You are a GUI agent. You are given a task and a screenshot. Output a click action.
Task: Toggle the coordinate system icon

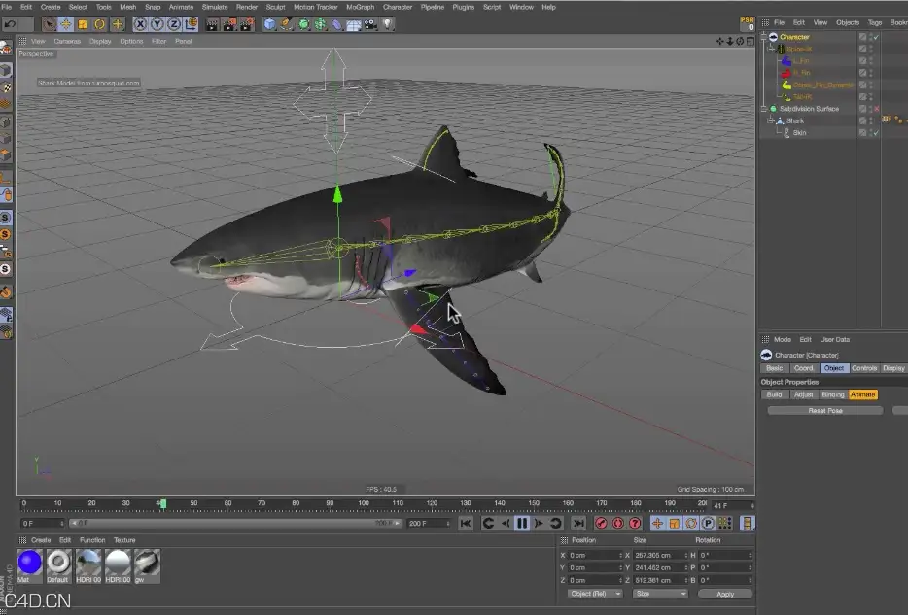(x=191, y=24)
